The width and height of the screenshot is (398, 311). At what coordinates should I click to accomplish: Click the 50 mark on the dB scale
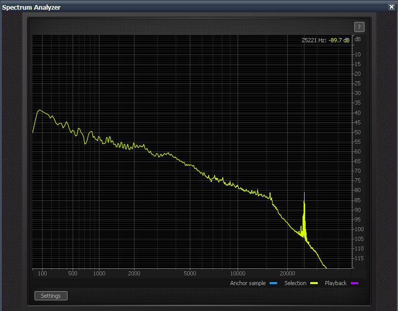point(358,132)
